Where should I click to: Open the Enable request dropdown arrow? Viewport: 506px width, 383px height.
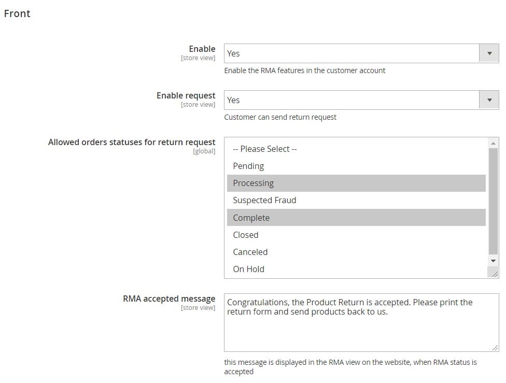point(489,100)
